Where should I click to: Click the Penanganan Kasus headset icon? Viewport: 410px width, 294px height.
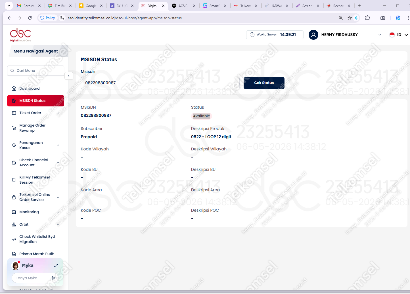[14, 145]
